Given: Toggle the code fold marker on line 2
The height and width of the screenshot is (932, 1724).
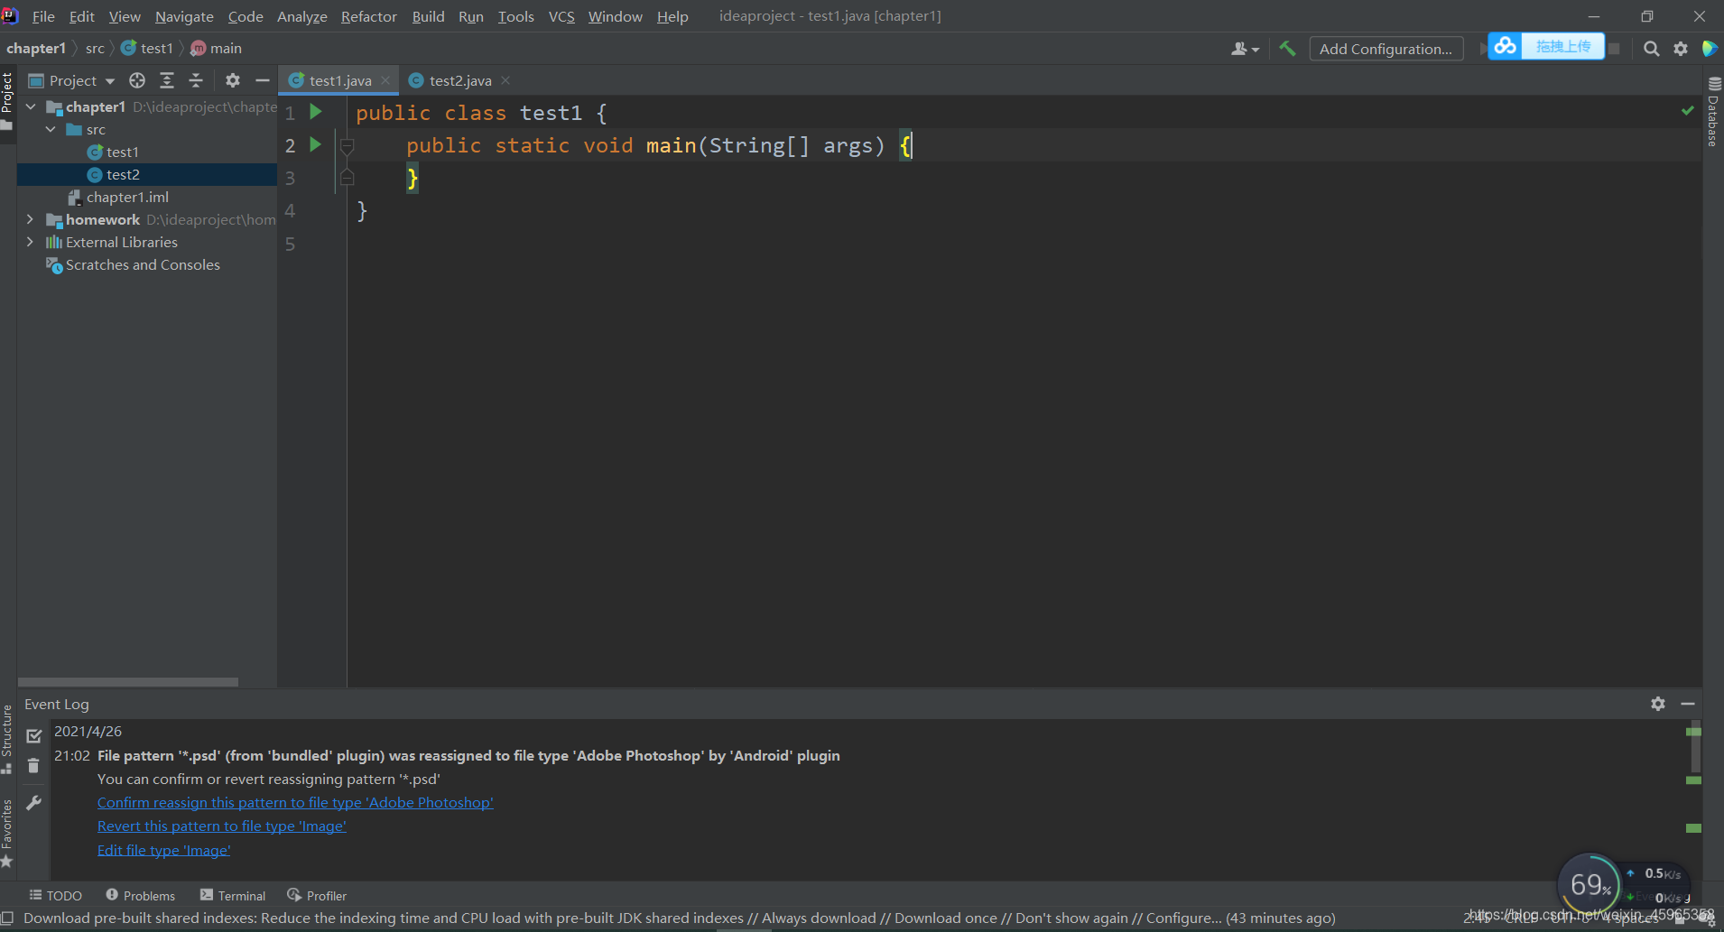Looking at the screenshot, I should point(347,145).
